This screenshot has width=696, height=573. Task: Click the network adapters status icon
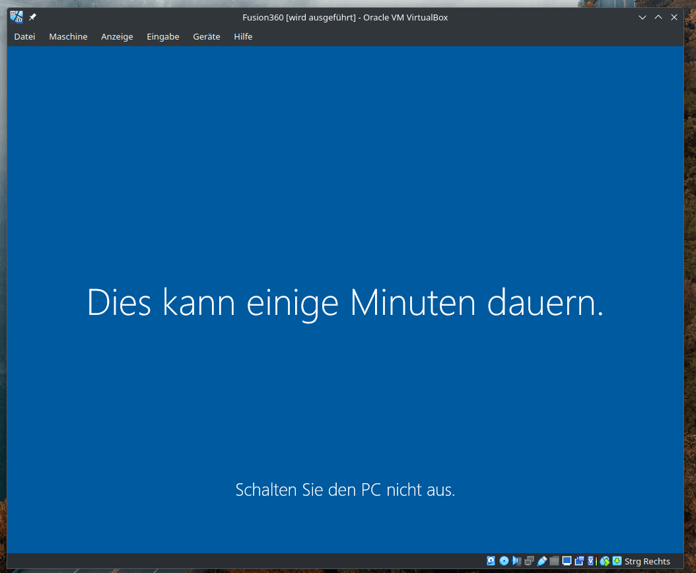[529, 561]
